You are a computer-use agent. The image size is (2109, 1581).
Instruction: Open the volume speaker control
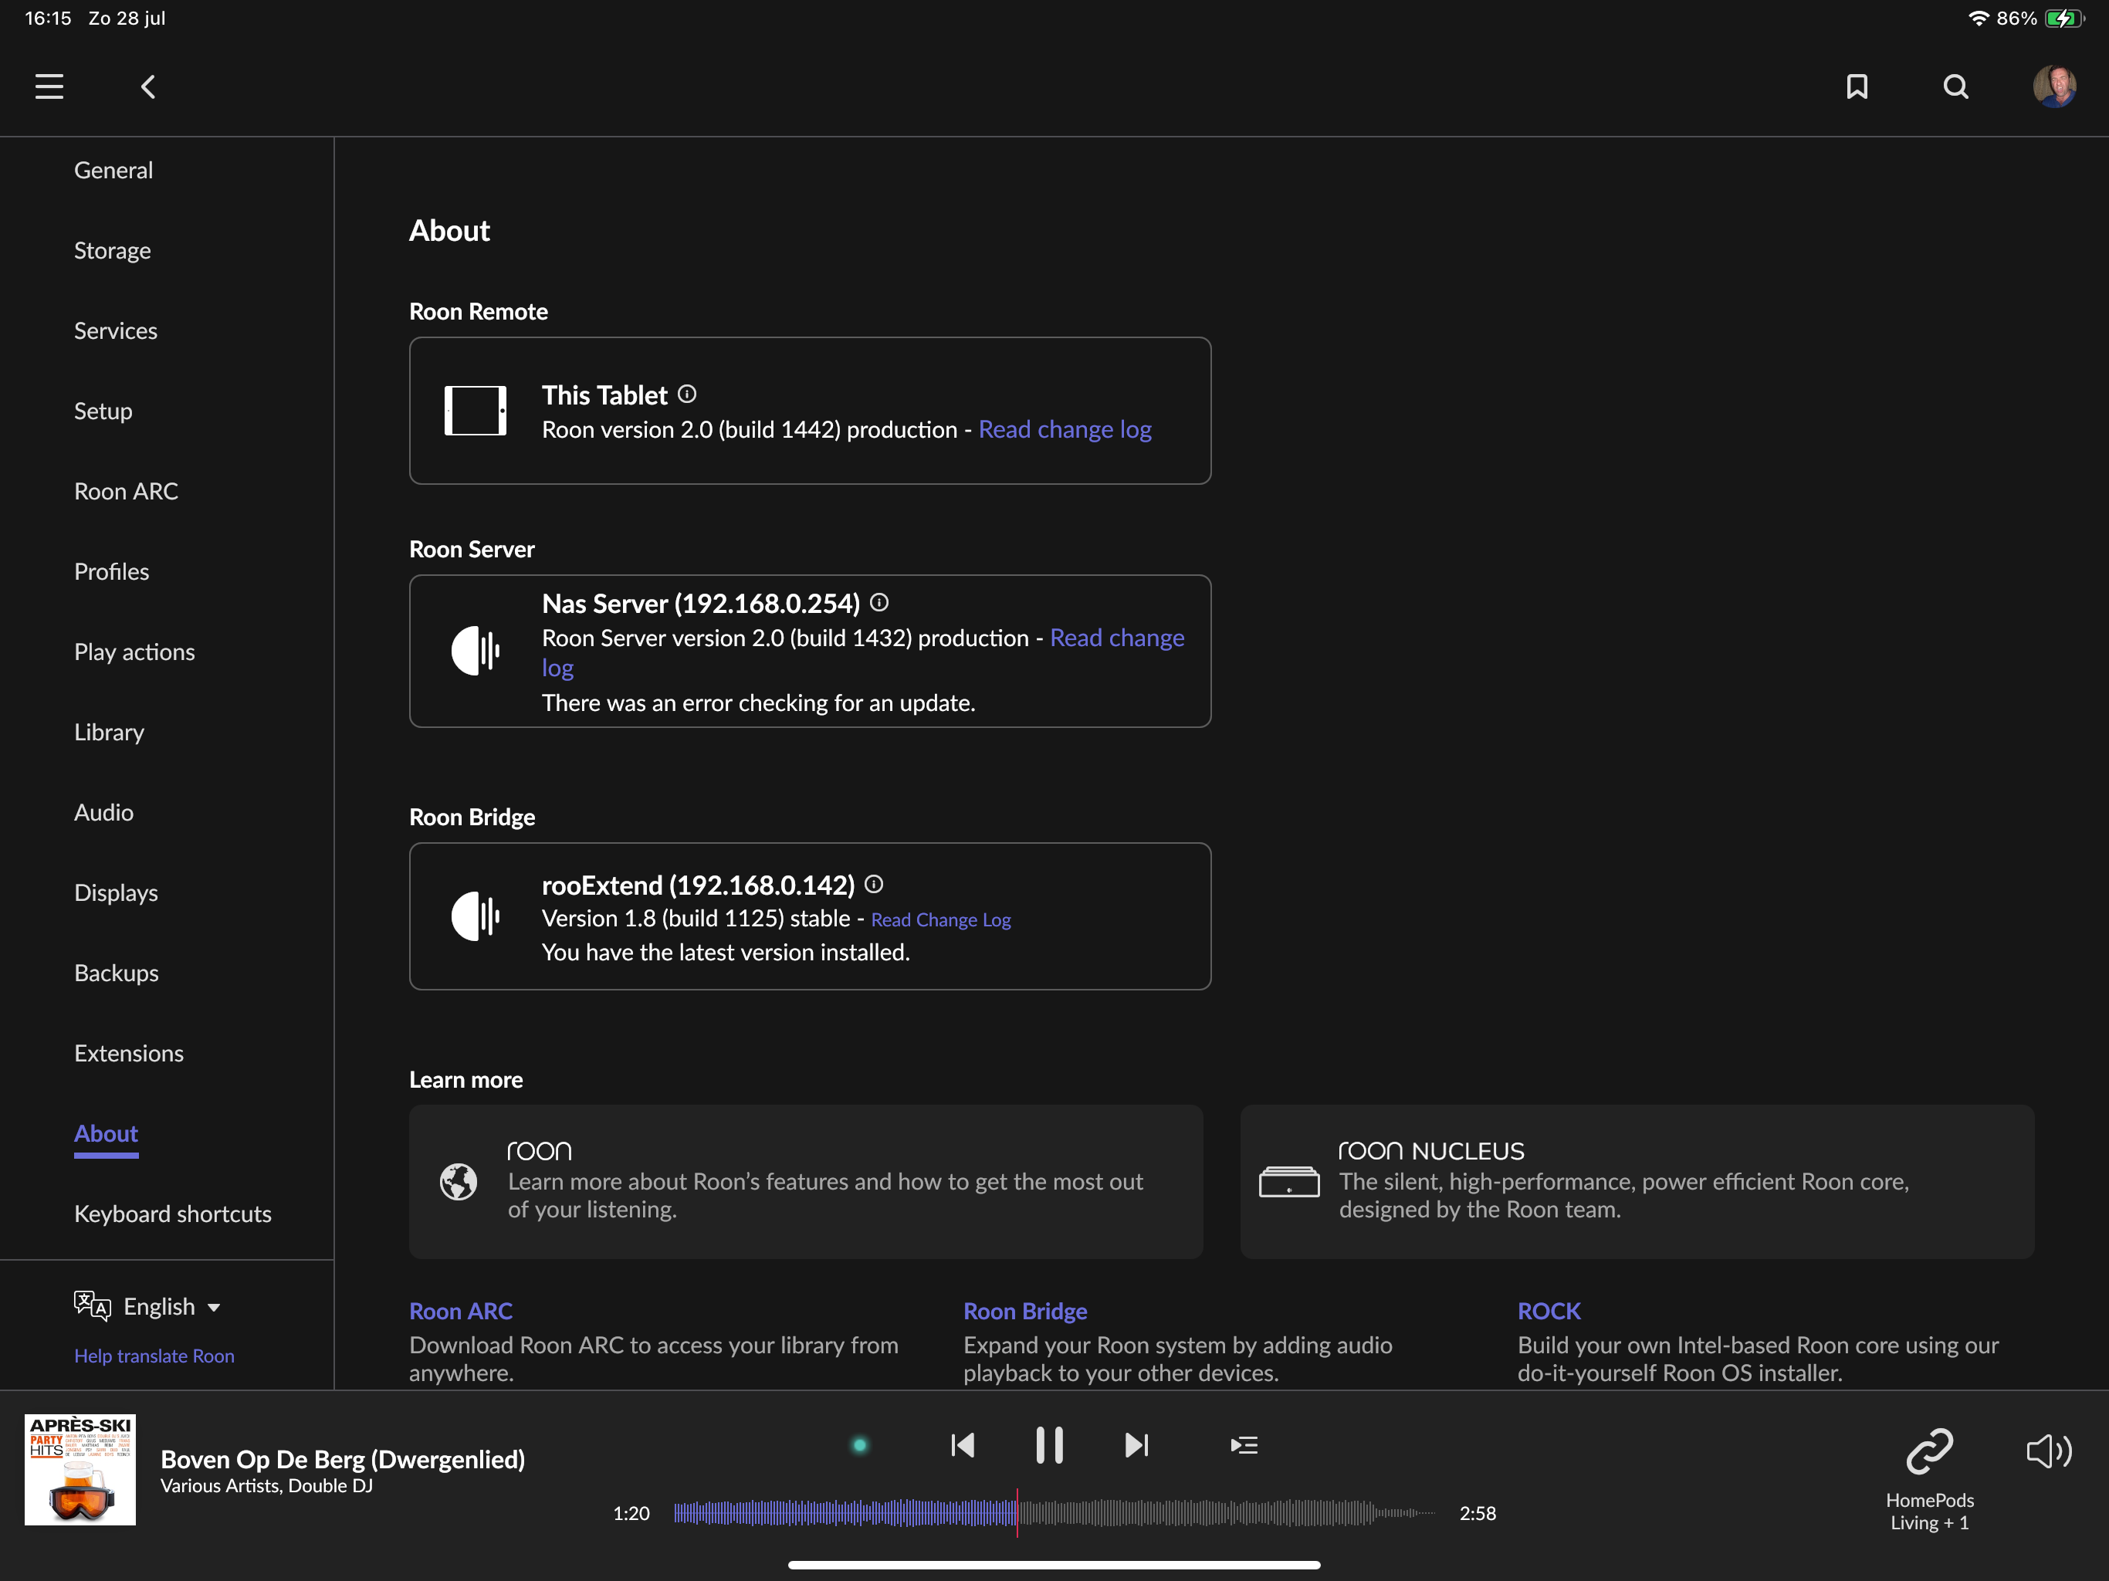coord(2048,1451)
